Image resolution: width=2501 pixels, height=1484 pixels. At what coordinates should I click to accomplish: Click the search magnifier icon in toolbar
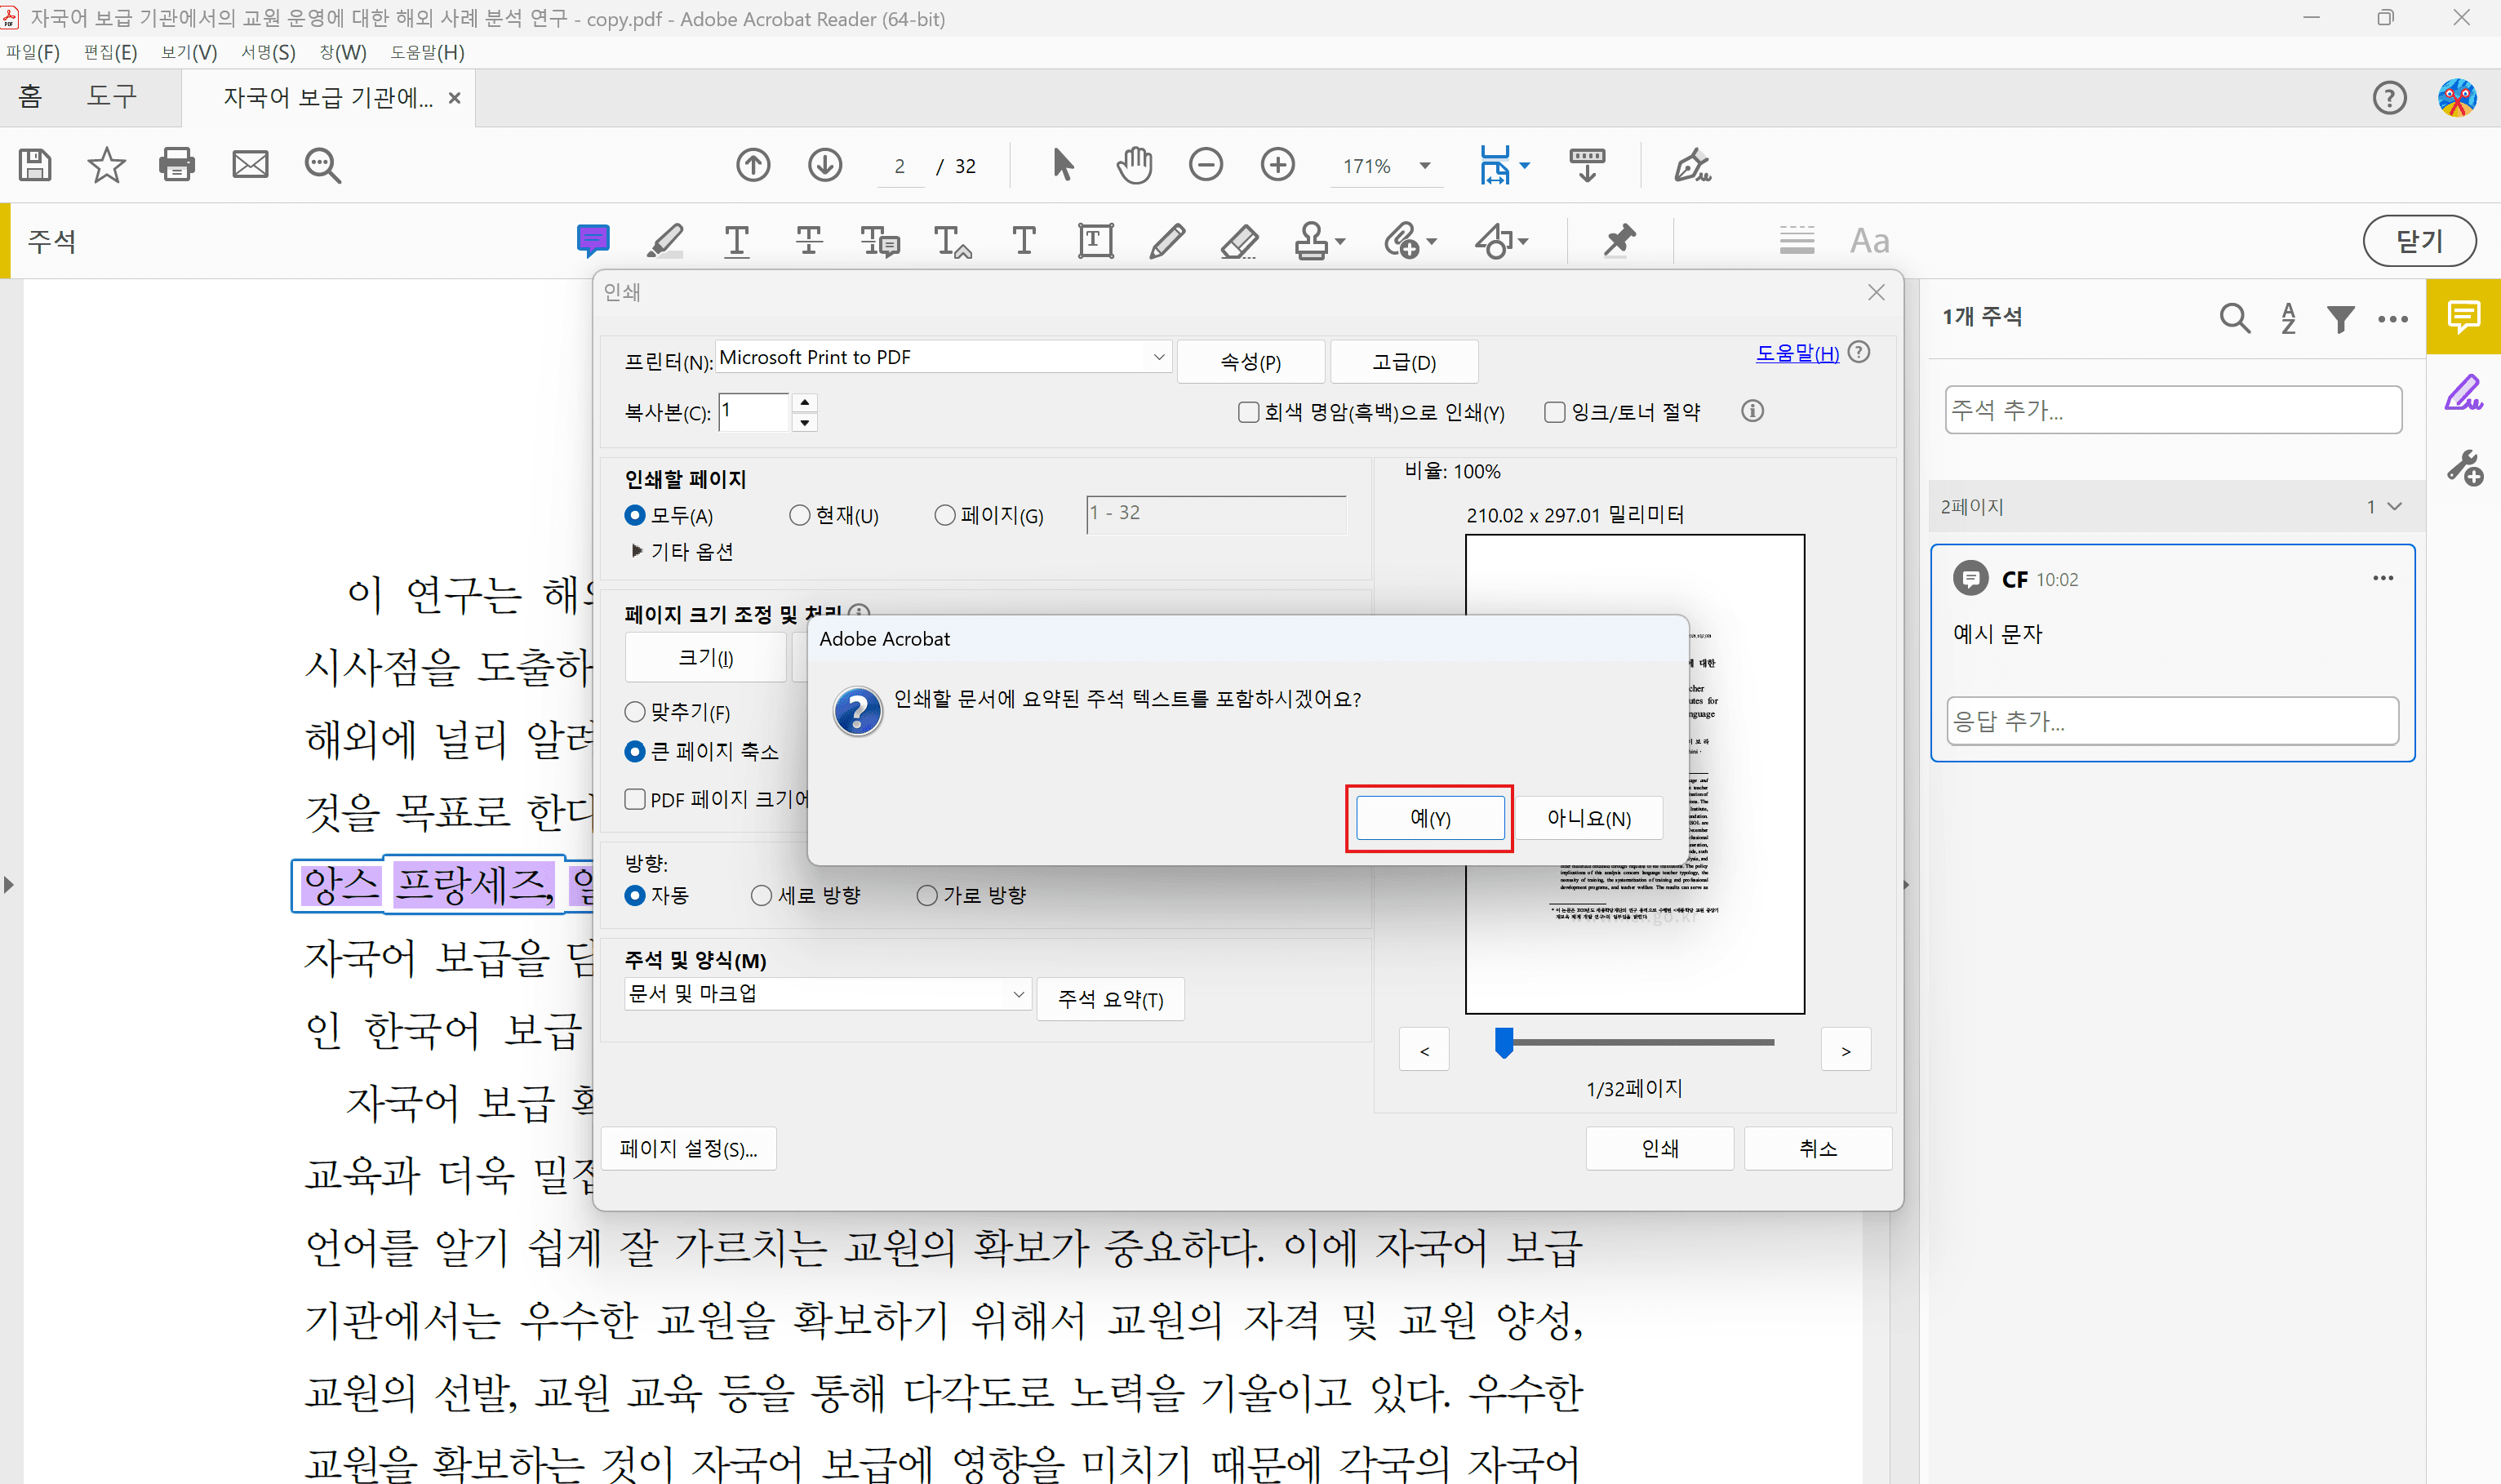322,165
